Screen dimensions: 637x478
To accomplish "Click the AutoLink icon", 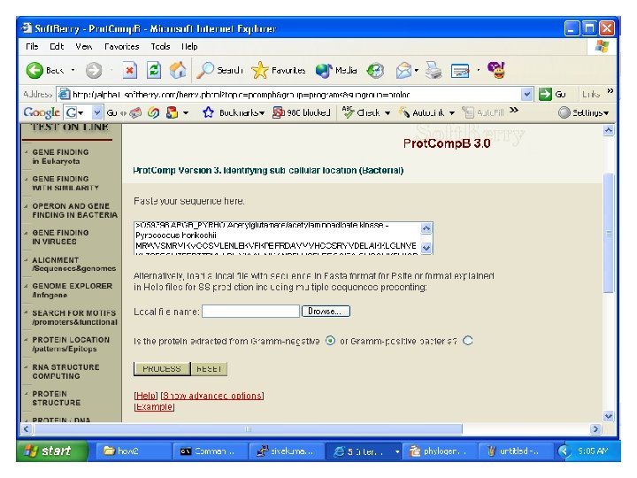I will (x=403, y=112).
